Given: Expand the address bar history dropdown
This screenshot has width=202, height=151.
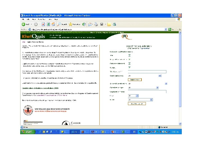Looking at the screenshot, I should (166, 29).
